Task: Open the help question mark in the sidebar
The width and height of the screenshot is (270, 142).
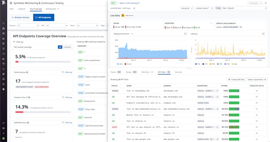Action: click(x=4, y=128)
